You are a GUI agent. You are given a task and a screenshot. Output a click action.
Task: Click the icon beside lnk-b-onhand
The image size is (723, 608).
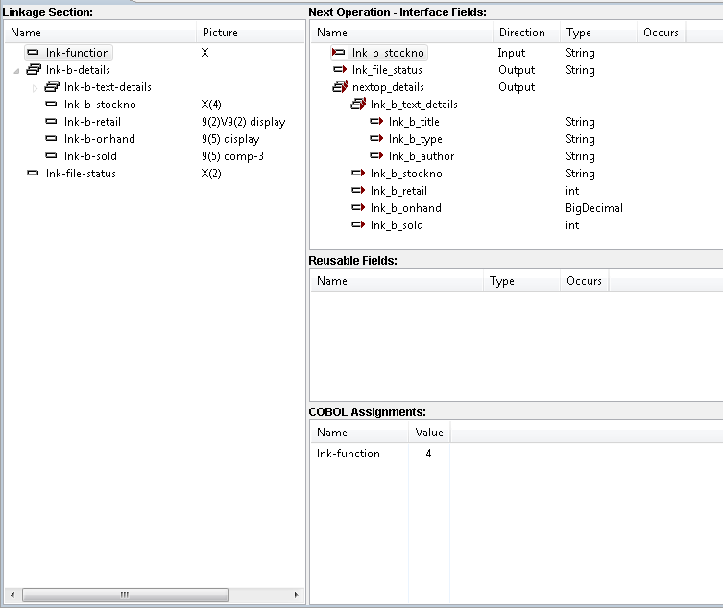[x=52, y=139]
